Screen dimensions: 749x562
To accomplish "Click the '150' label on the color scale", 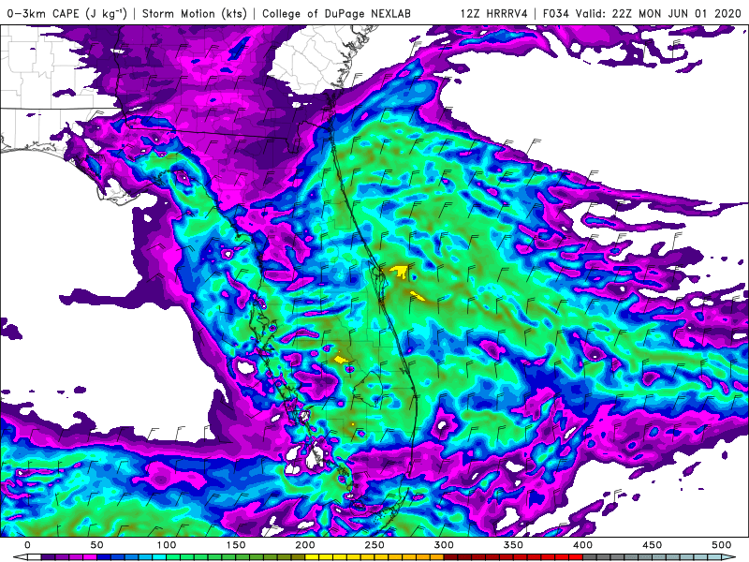I will (236, 545).
